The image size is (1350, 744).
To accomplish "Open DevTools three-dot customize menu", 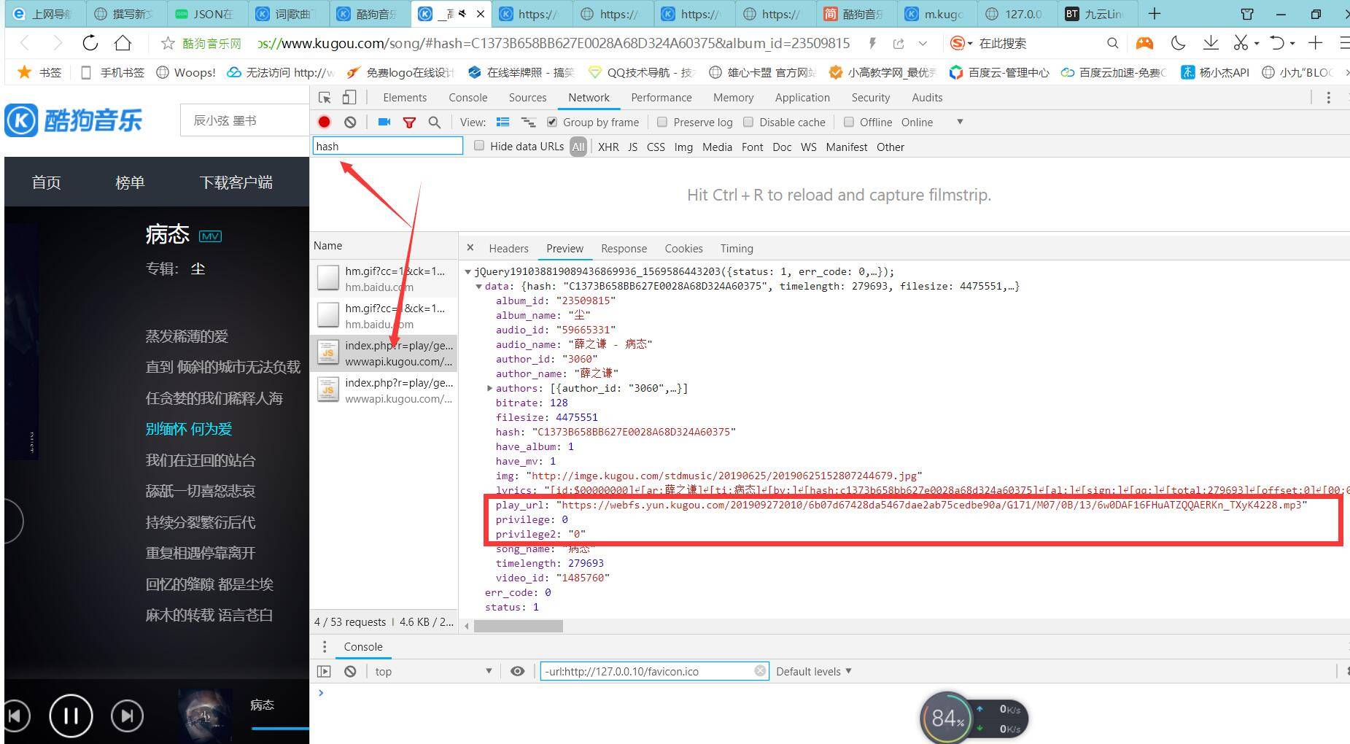I will 1328,98.
